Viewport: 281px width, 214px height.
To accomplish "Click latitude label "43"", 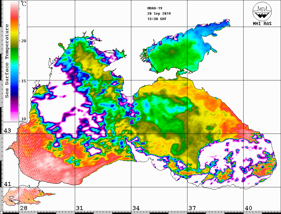I will 7,131.
